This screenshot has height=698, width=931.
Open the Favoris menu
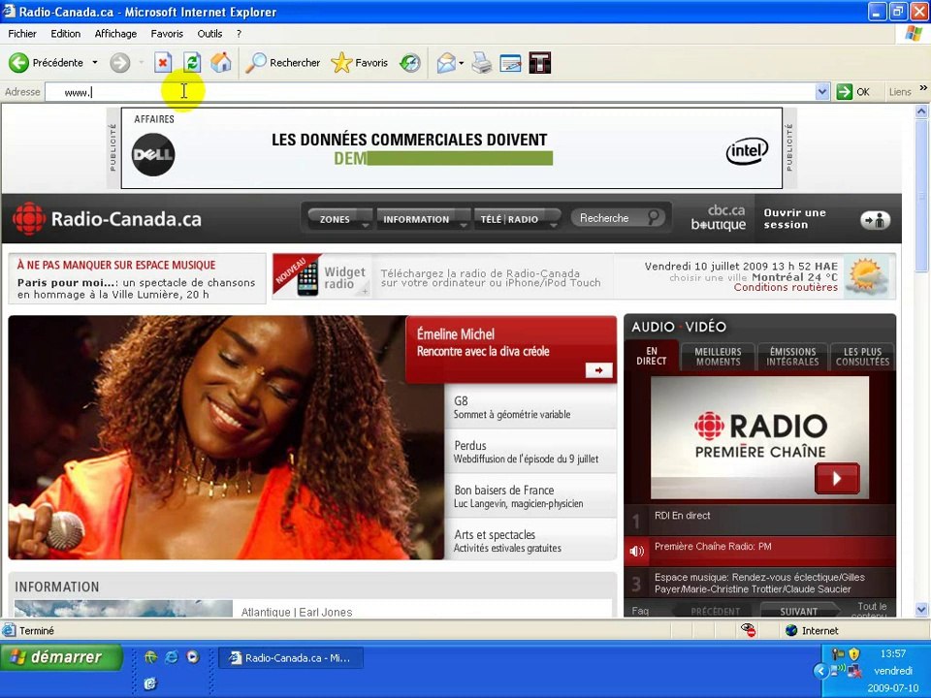tap(167, 34)
